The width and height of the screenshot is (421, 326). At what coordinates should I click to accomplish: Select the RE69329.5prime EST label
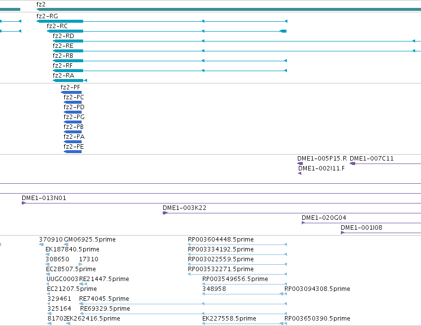click(x=105, y=309)
